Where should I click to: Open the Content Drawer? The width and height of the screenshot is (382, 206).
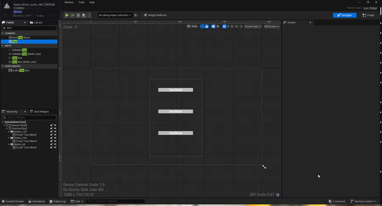tap(13, 201)
